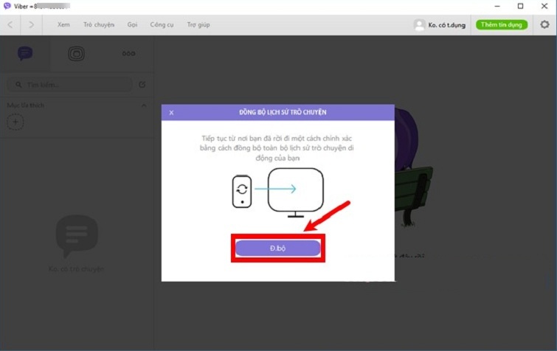
Task: Click the forward navigation arrow
Action: coord(31,24)
